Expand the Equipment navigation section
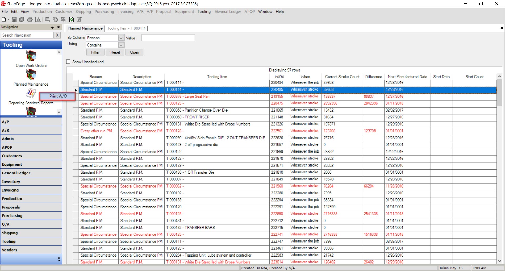505x271 pixels. click(31, 164)
